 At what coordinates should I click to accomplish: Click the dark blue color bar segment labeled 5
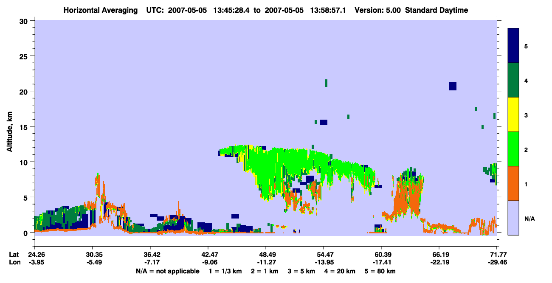tap(513, 46)
